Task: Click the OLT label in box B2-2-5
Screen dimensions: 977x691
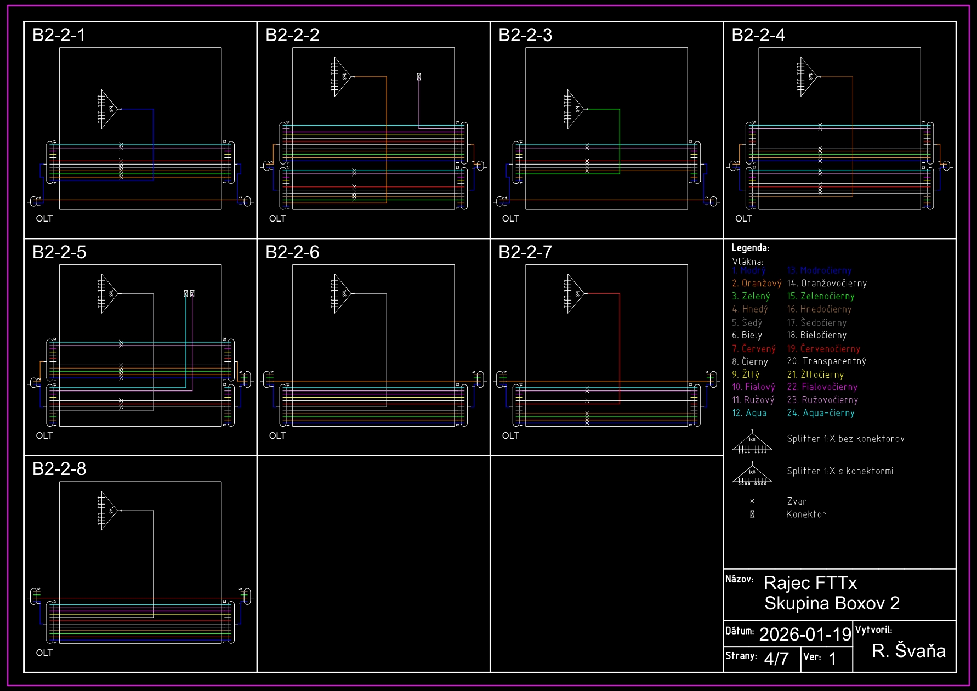Action: (44, 435)
